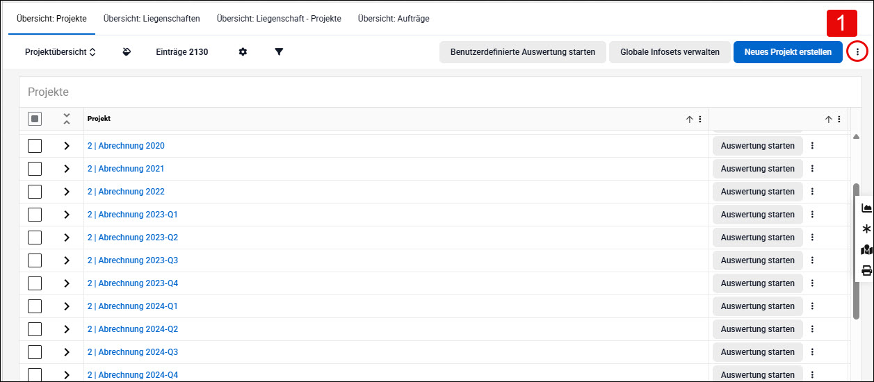Click the Projekt column header label
874x382 pixels.
[99, 119]
